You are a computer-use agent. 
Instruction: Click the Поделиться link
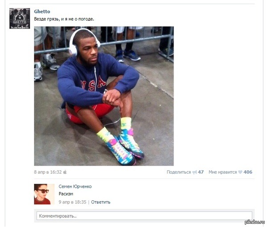[x=178, y=172]
